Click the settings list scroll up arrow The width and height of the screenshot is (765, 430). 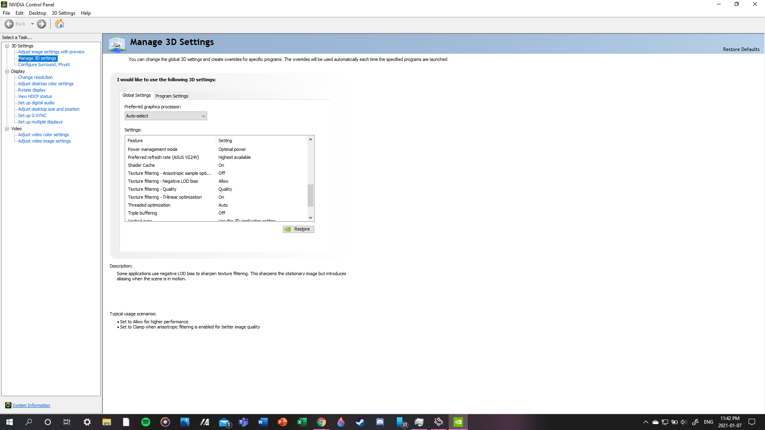pyautogui.click(x=310, y=139)
